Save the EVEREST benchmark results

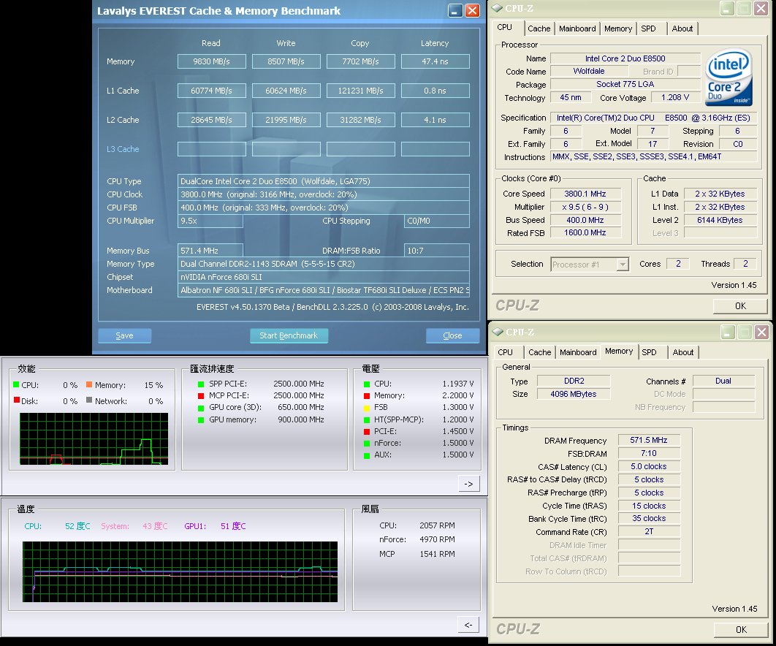[125, 335]
